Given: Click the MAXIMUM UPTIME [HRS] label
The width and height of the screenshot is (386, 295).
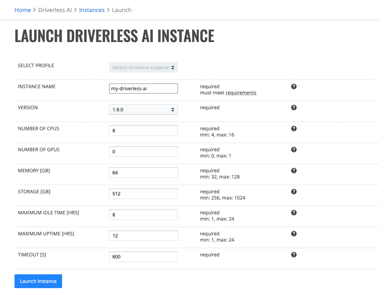Looking at the screenshot, I should click(x=46, y=234).
